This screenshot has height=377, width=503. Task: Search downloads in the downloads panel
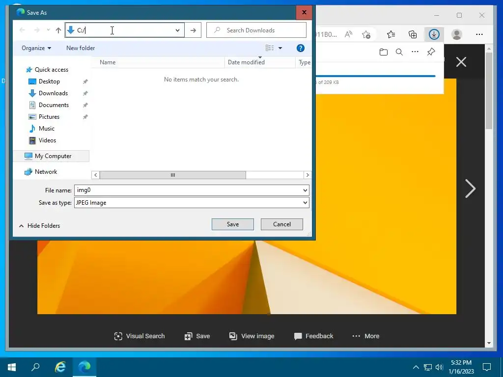click(x=399, y=52)
